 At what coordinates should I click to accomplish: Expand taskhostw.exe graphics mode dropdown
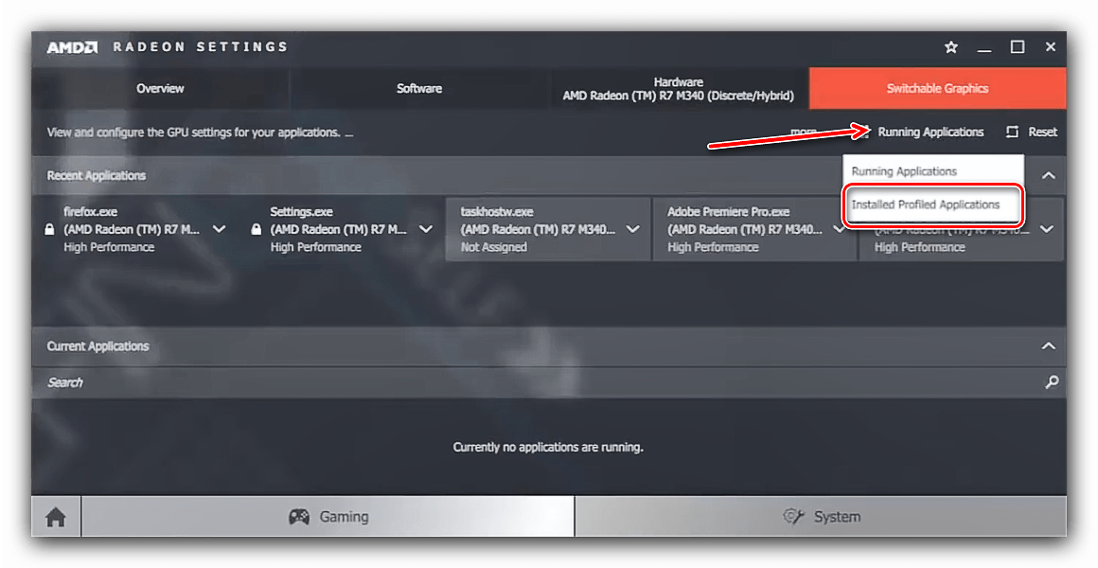[633, 229]
